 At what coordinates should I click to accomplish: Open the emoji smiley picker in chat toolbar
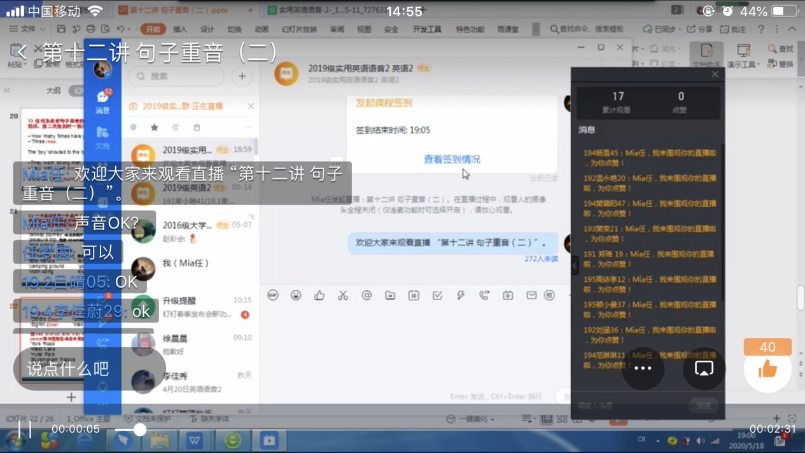296,295
